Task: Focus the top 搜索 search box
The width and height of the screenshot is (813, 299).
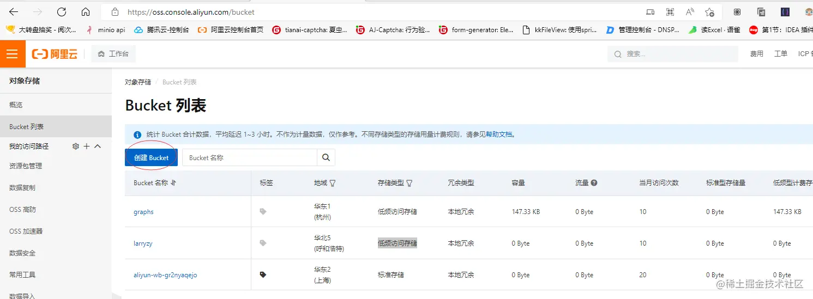Action: point(672,54)
